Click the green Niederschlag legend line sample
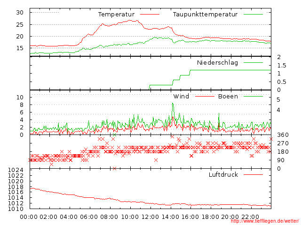This screenshot has width=301, height=225. pyautogui.click(x=253, y=62)
